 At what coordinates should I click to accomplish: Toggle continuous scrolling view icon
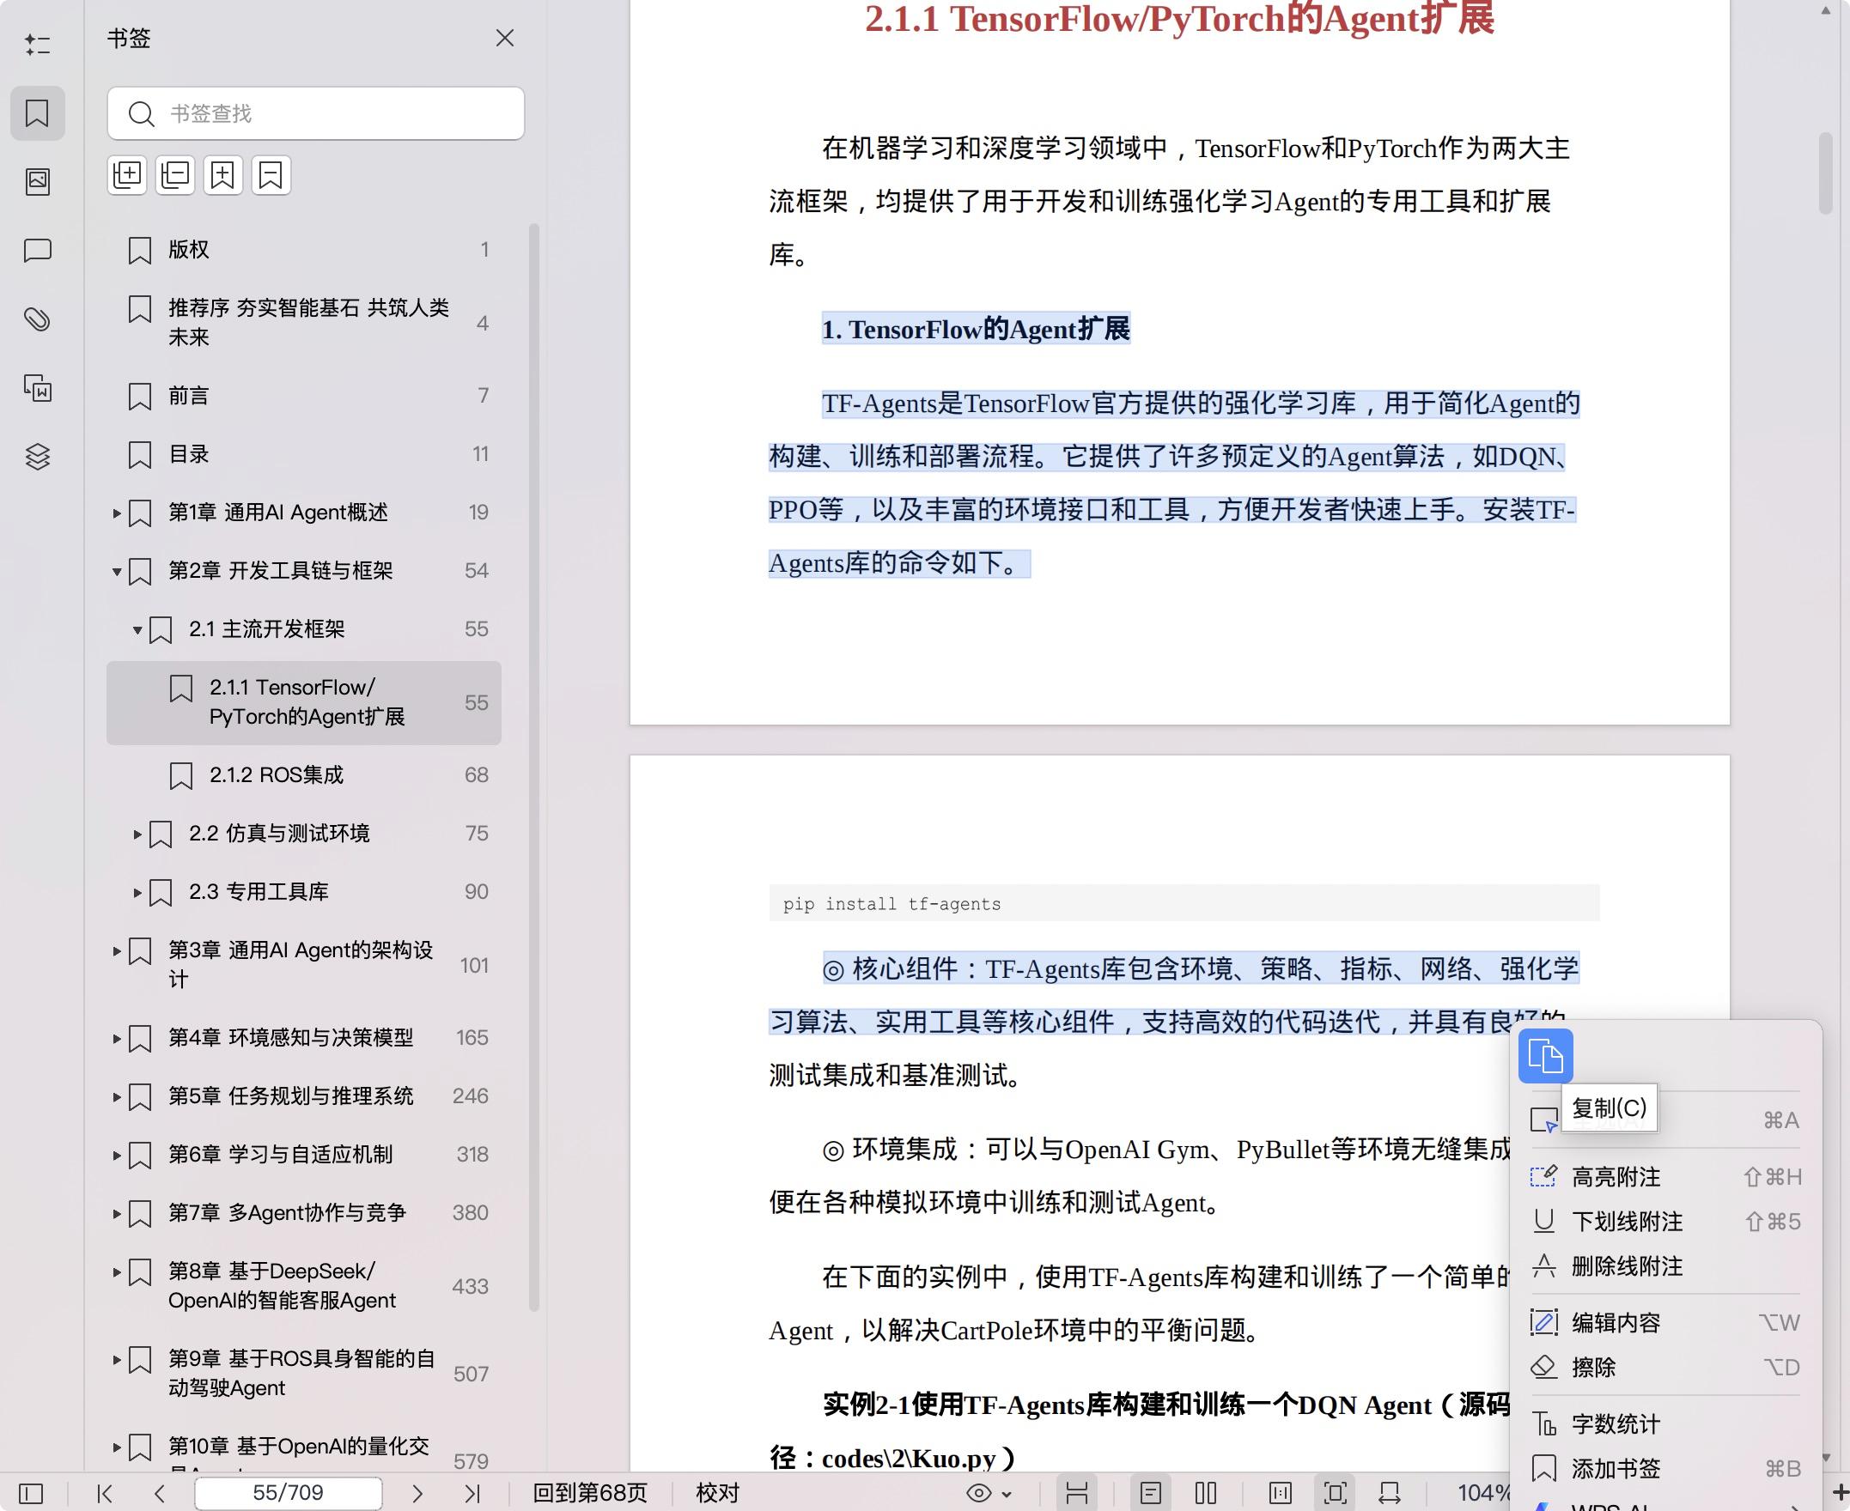pos(1077,1494)
